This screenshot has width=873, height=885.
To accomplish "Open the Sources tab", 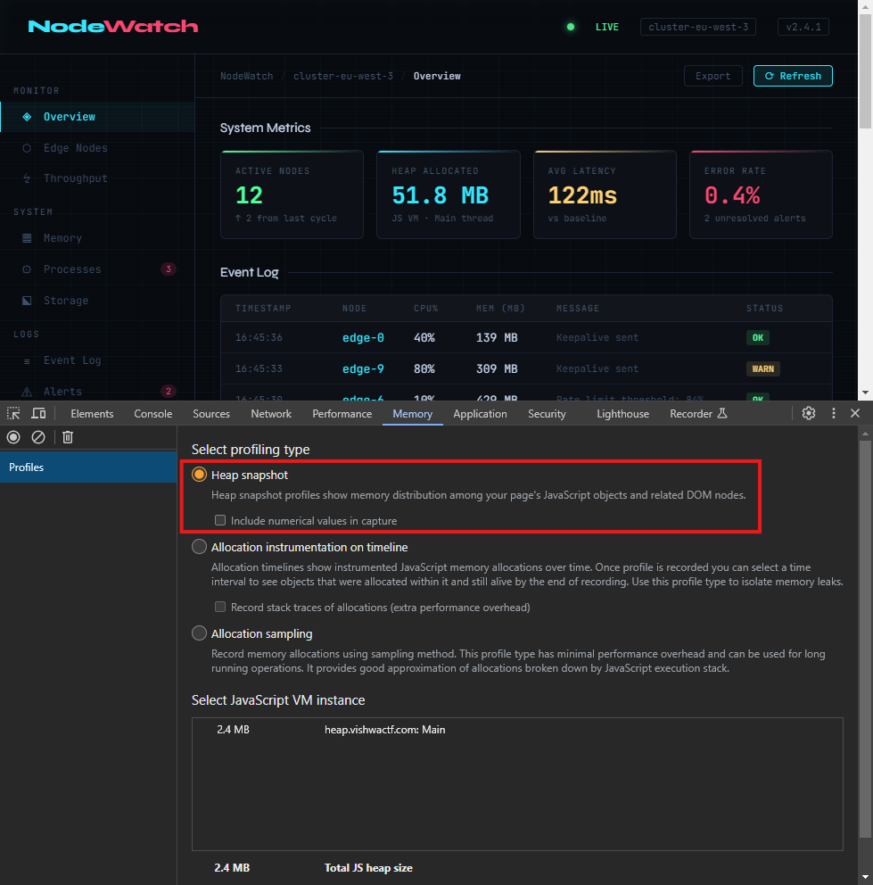I will tap(211, 414).
